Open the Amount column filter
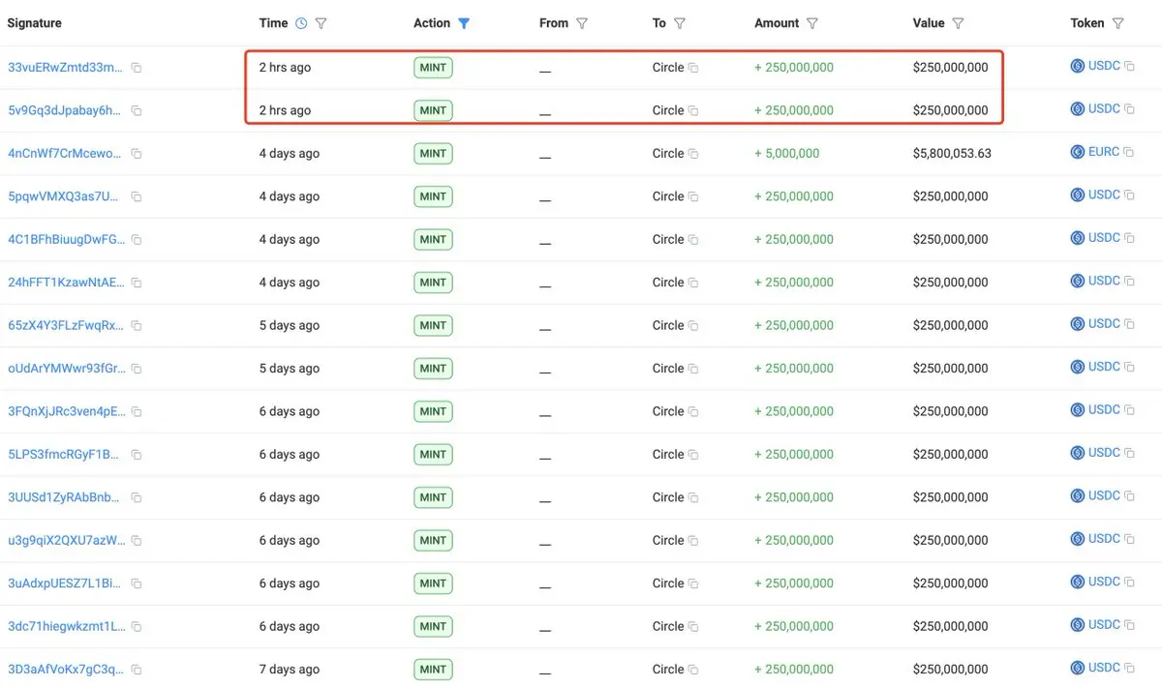Image resolution: width=1162 pixels, height=687 pixels. pos(812,23)
